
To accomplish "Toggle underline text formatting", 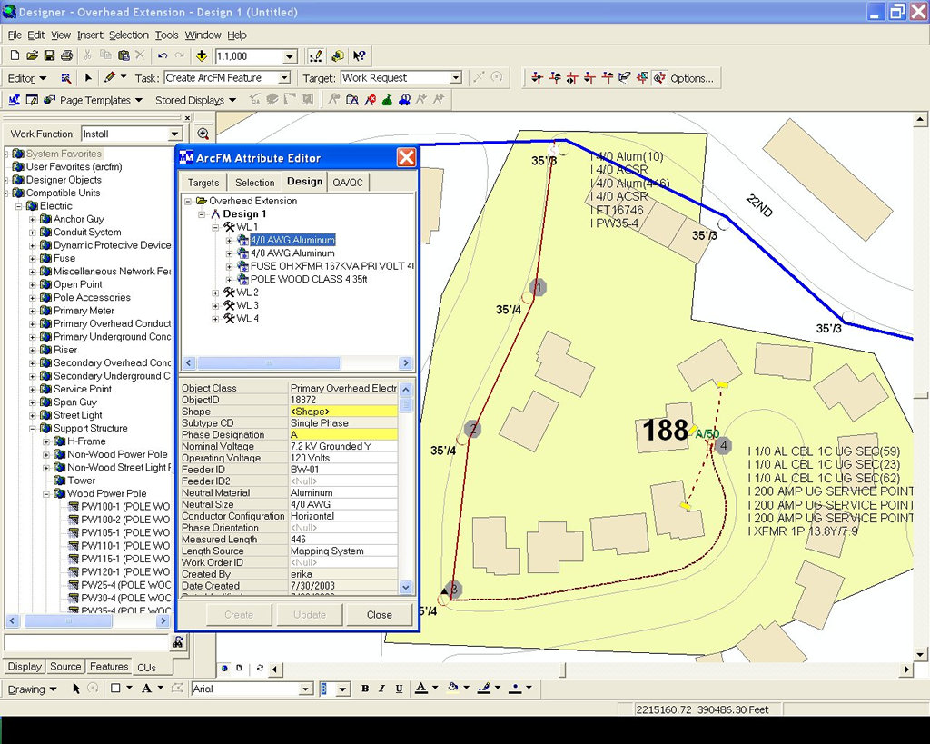I will [400, 689].
